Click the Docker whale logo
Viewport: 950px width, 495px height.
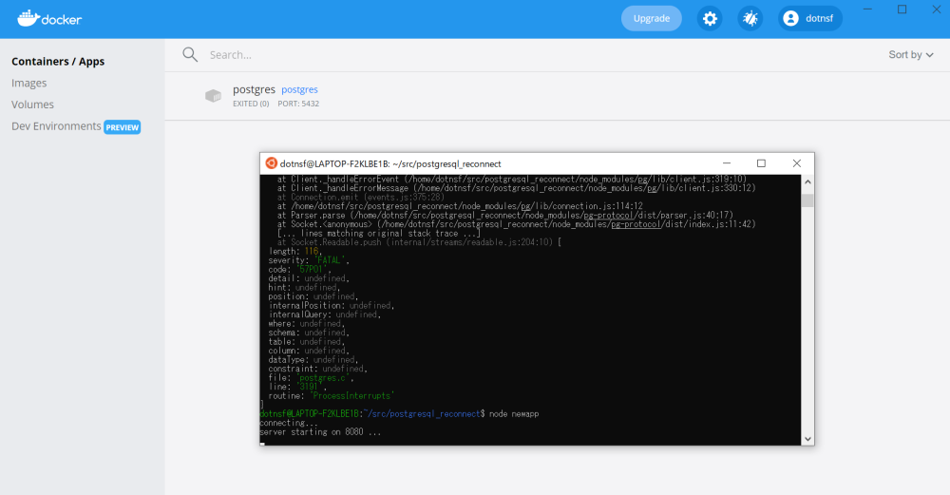49,18
